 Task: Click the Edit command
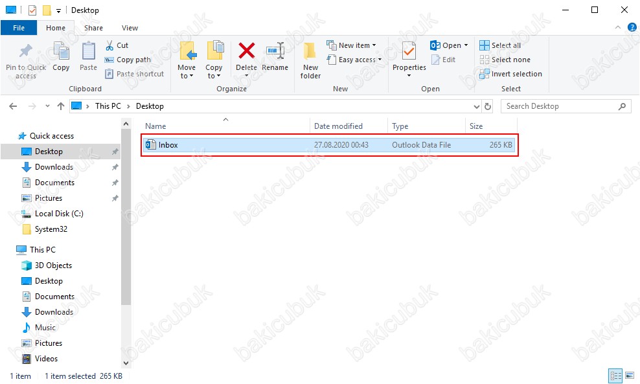[443, 60]
